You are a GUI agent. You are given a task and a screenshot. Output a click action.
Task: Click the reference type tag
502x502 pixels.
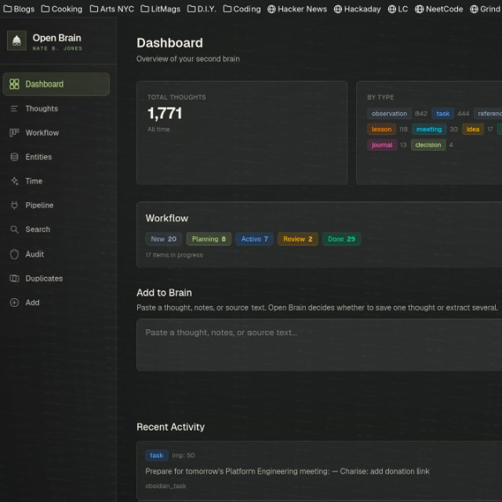488,114
